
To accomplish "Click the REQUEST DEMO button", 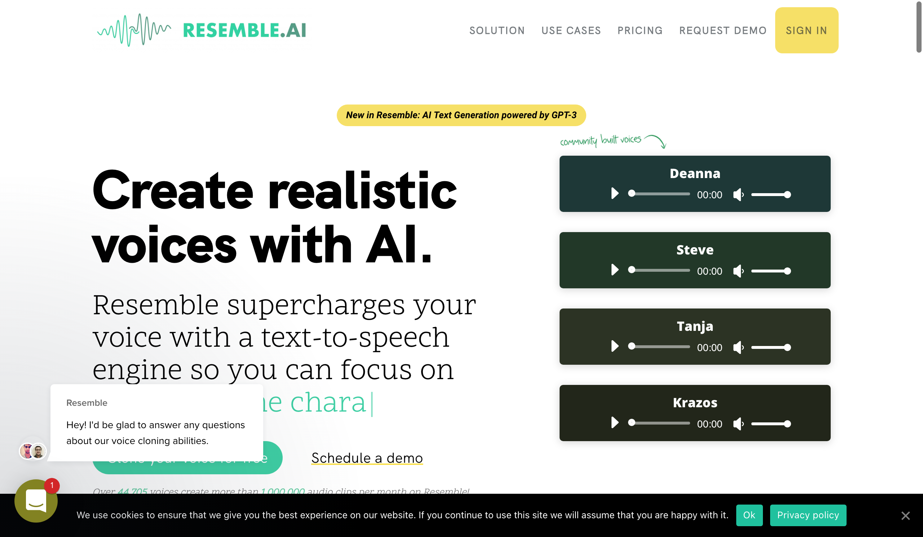I will pos(722,30).
